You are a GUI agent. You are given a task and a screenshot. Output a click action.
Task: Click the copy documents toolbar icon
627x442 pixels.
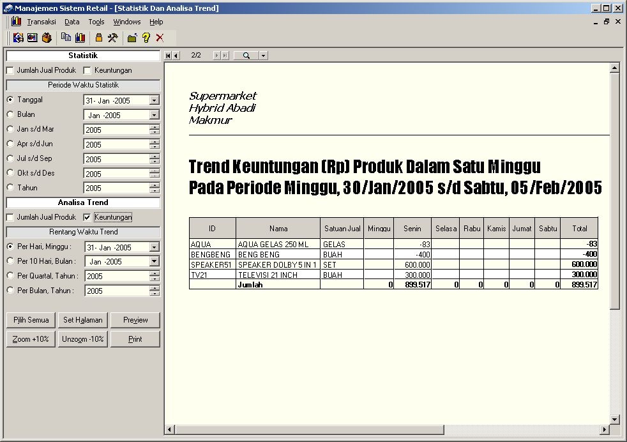coord(66,38)
